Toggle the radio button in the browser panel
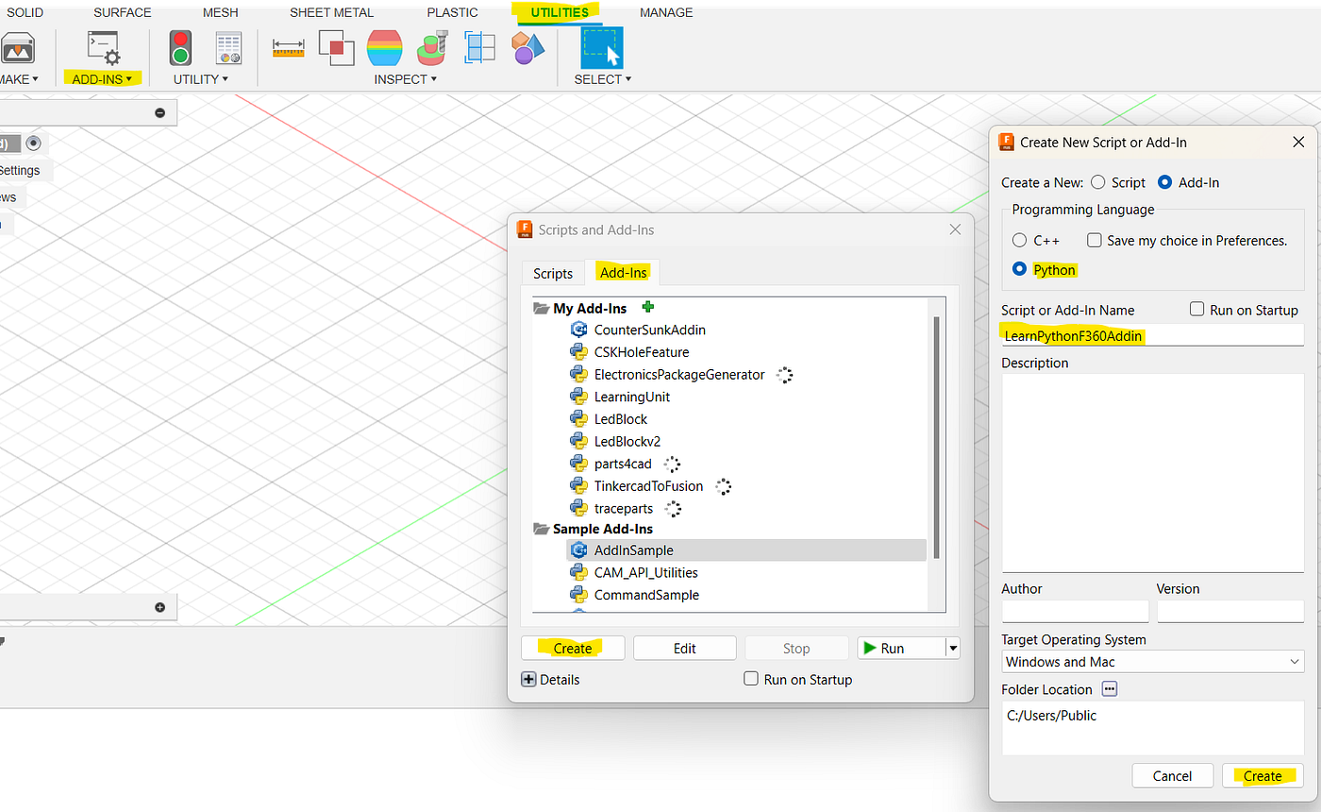 coord(34,144)
